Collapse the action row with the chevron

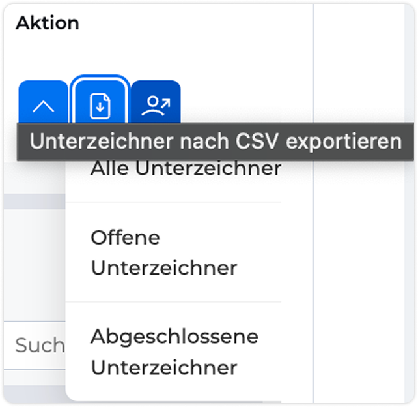pyautogui.click(x=43, y=105)
